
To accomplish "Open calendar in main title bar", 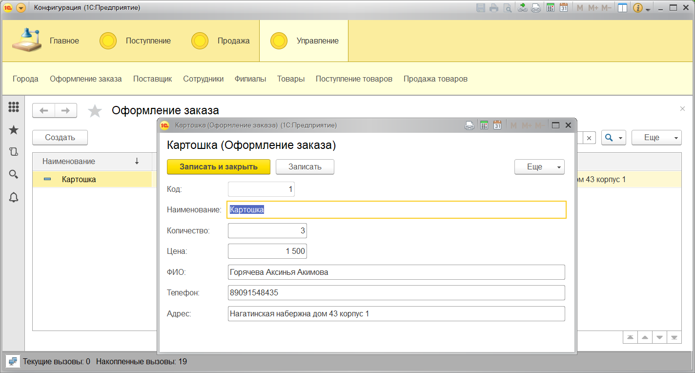I will [x=563, y=8].
